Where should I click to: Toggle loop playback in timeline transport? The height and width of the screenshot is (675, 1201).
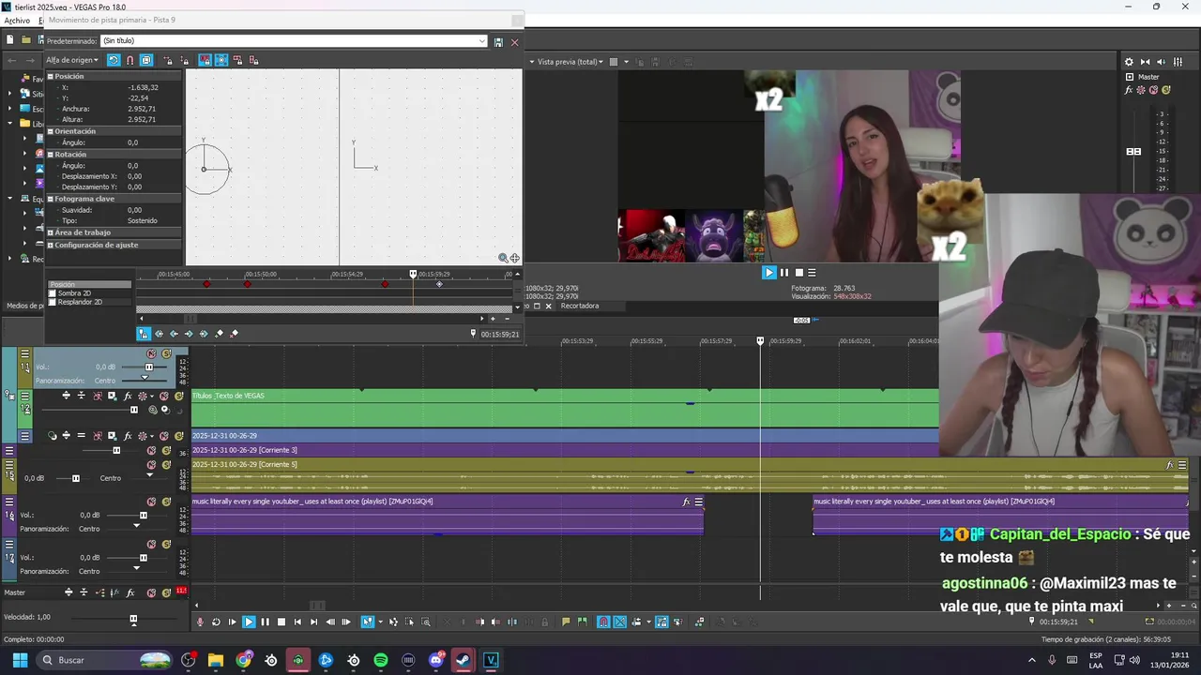point(216,622)
